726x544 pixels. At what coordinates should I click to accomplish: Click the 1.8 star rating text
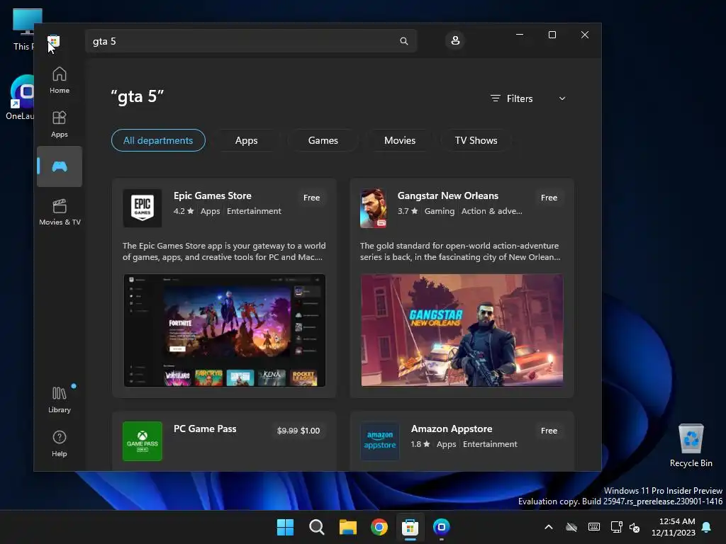pyautogui.click(x=420, y=444)
